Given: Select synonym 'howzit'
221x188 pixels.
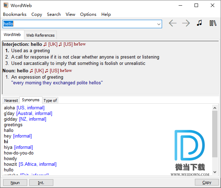Looking at the screenshot, I should [10, 164].
